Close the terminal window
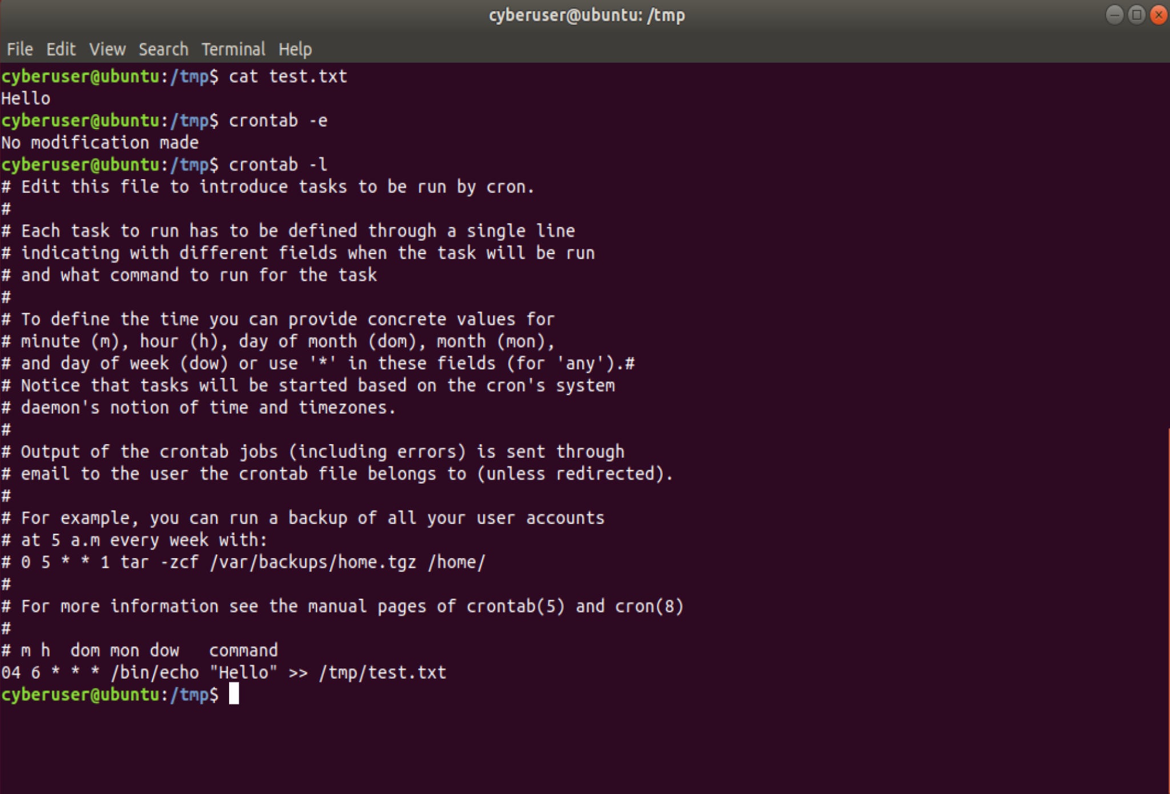The width and height of the screenshot is (1170, 794). [x=1159, y=15]
